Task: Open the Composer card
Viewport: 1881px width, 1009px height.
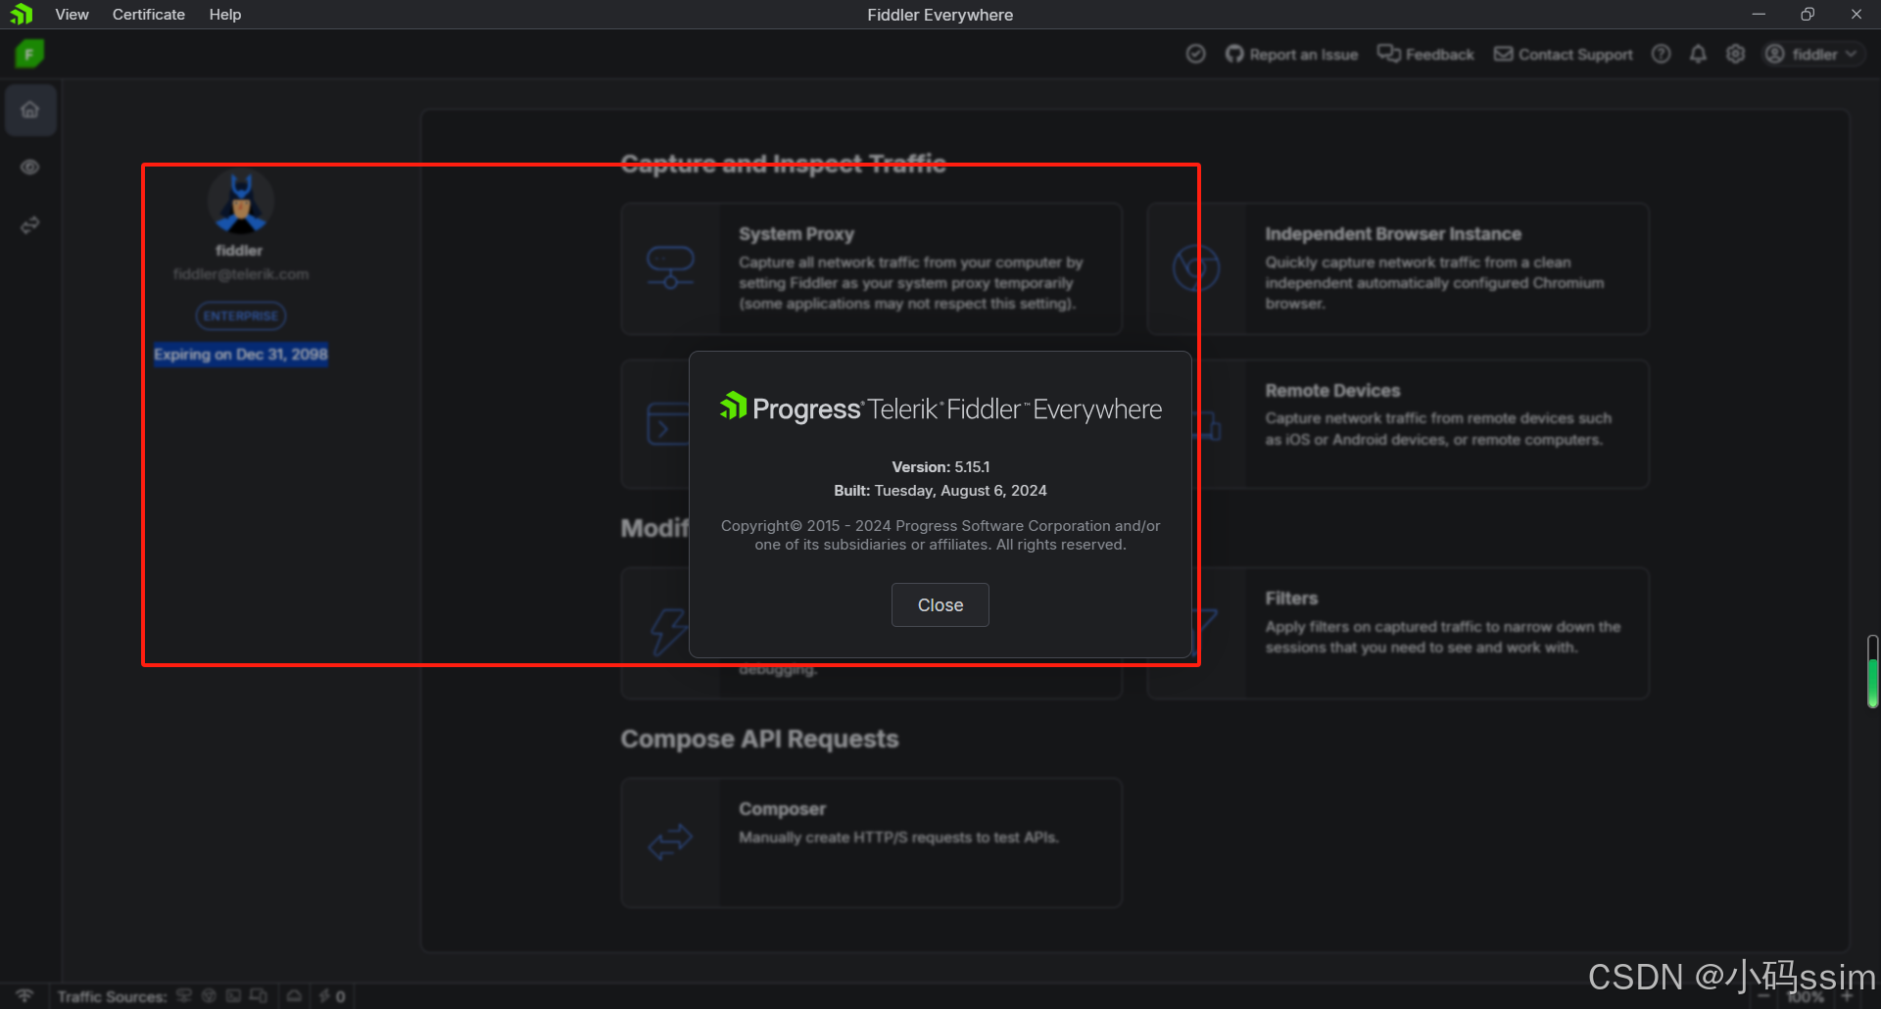Action: click(871, 842)
